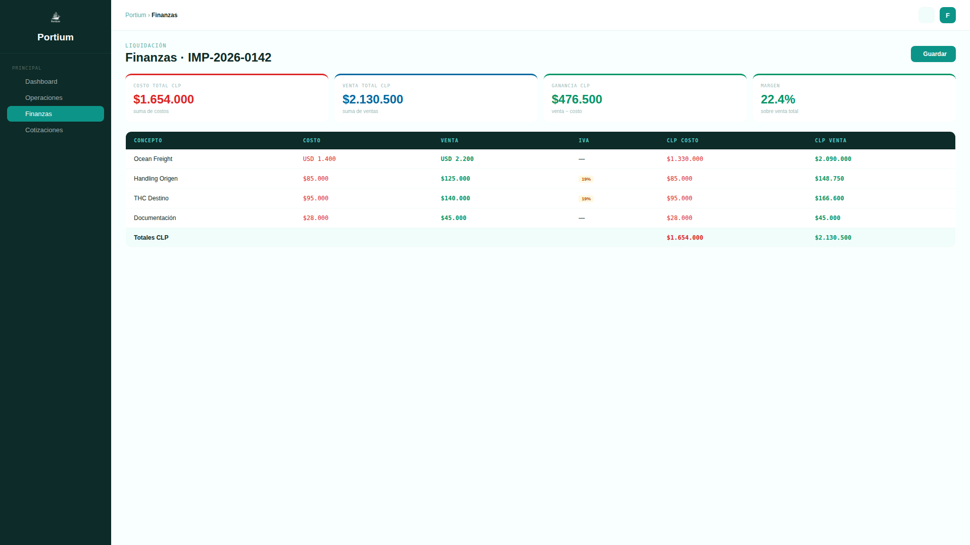970x545 pixels.
Task: Click the Portium brand title in sidebar
Action: point(56,37)
